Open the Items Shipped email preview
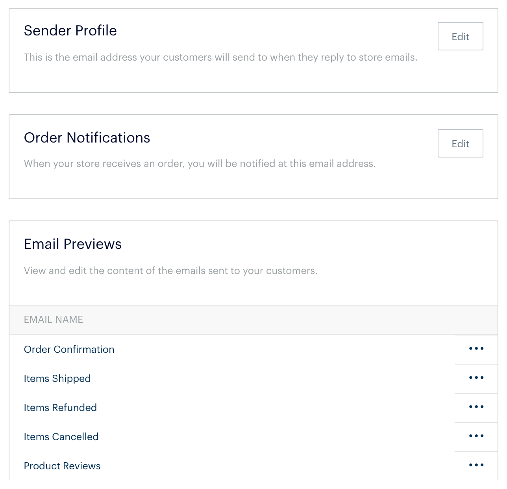The image size is (507, 489). coord(57,379)
